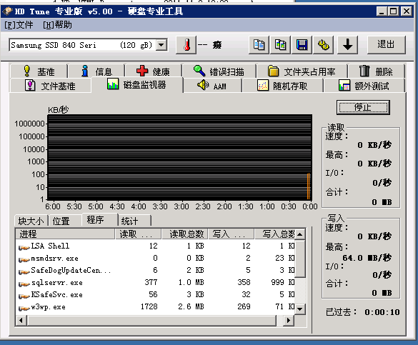Select the 程序 sub-tab
The image size is (418, 345).
point(100,220)
